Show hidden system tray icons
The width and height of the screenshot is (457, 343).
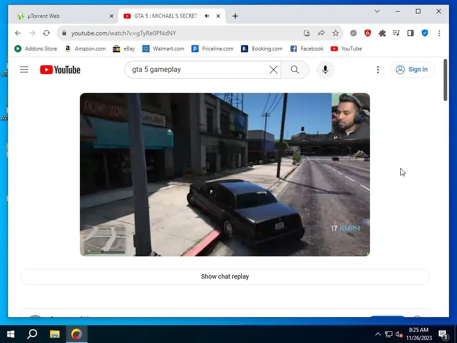point(378,334)
